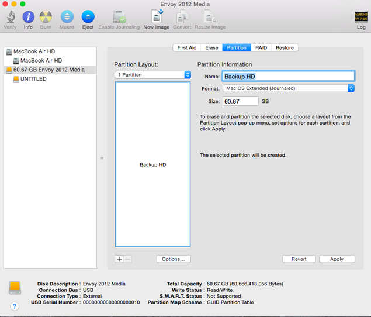Screen dimensions: 371x317
Task: Create a New Image from toolbar
Action: [157, 16]
